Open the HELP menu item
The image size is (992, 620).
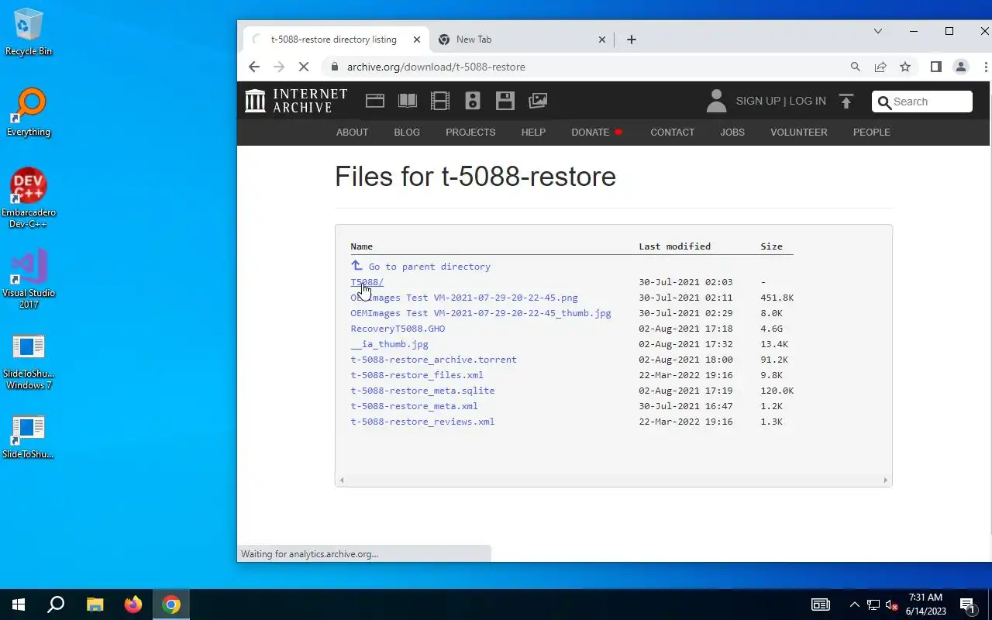[x=533, y=132]
